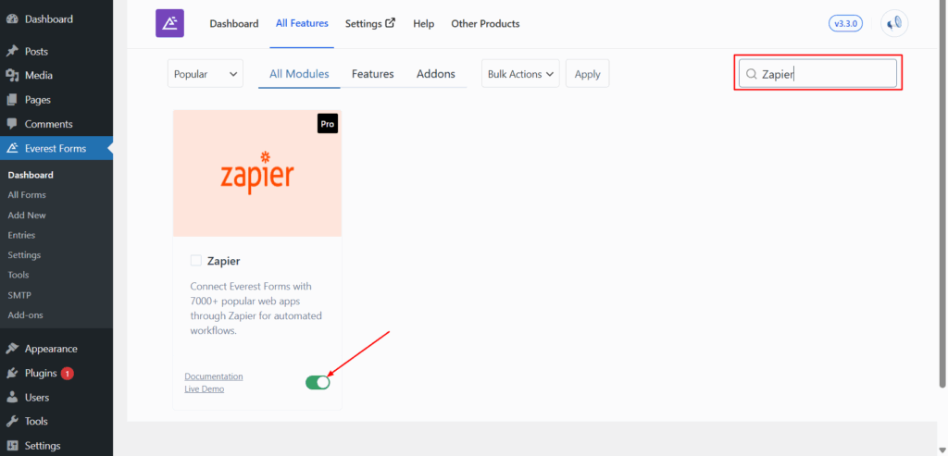Open Add New in Everest Forms submenu

click(27, 215)
